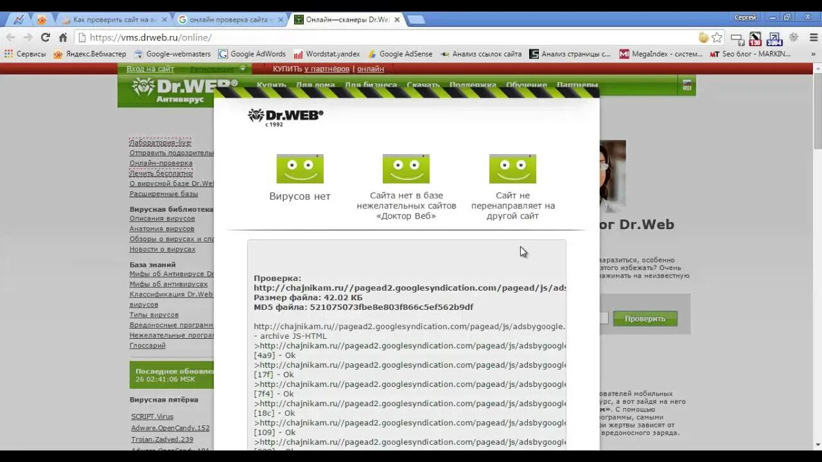Click the smiley above 'Сайта нет в базе'
Image resolution: width=822 pixels, height=462 pixels.
pyautogui.click(x=406, y=169)
